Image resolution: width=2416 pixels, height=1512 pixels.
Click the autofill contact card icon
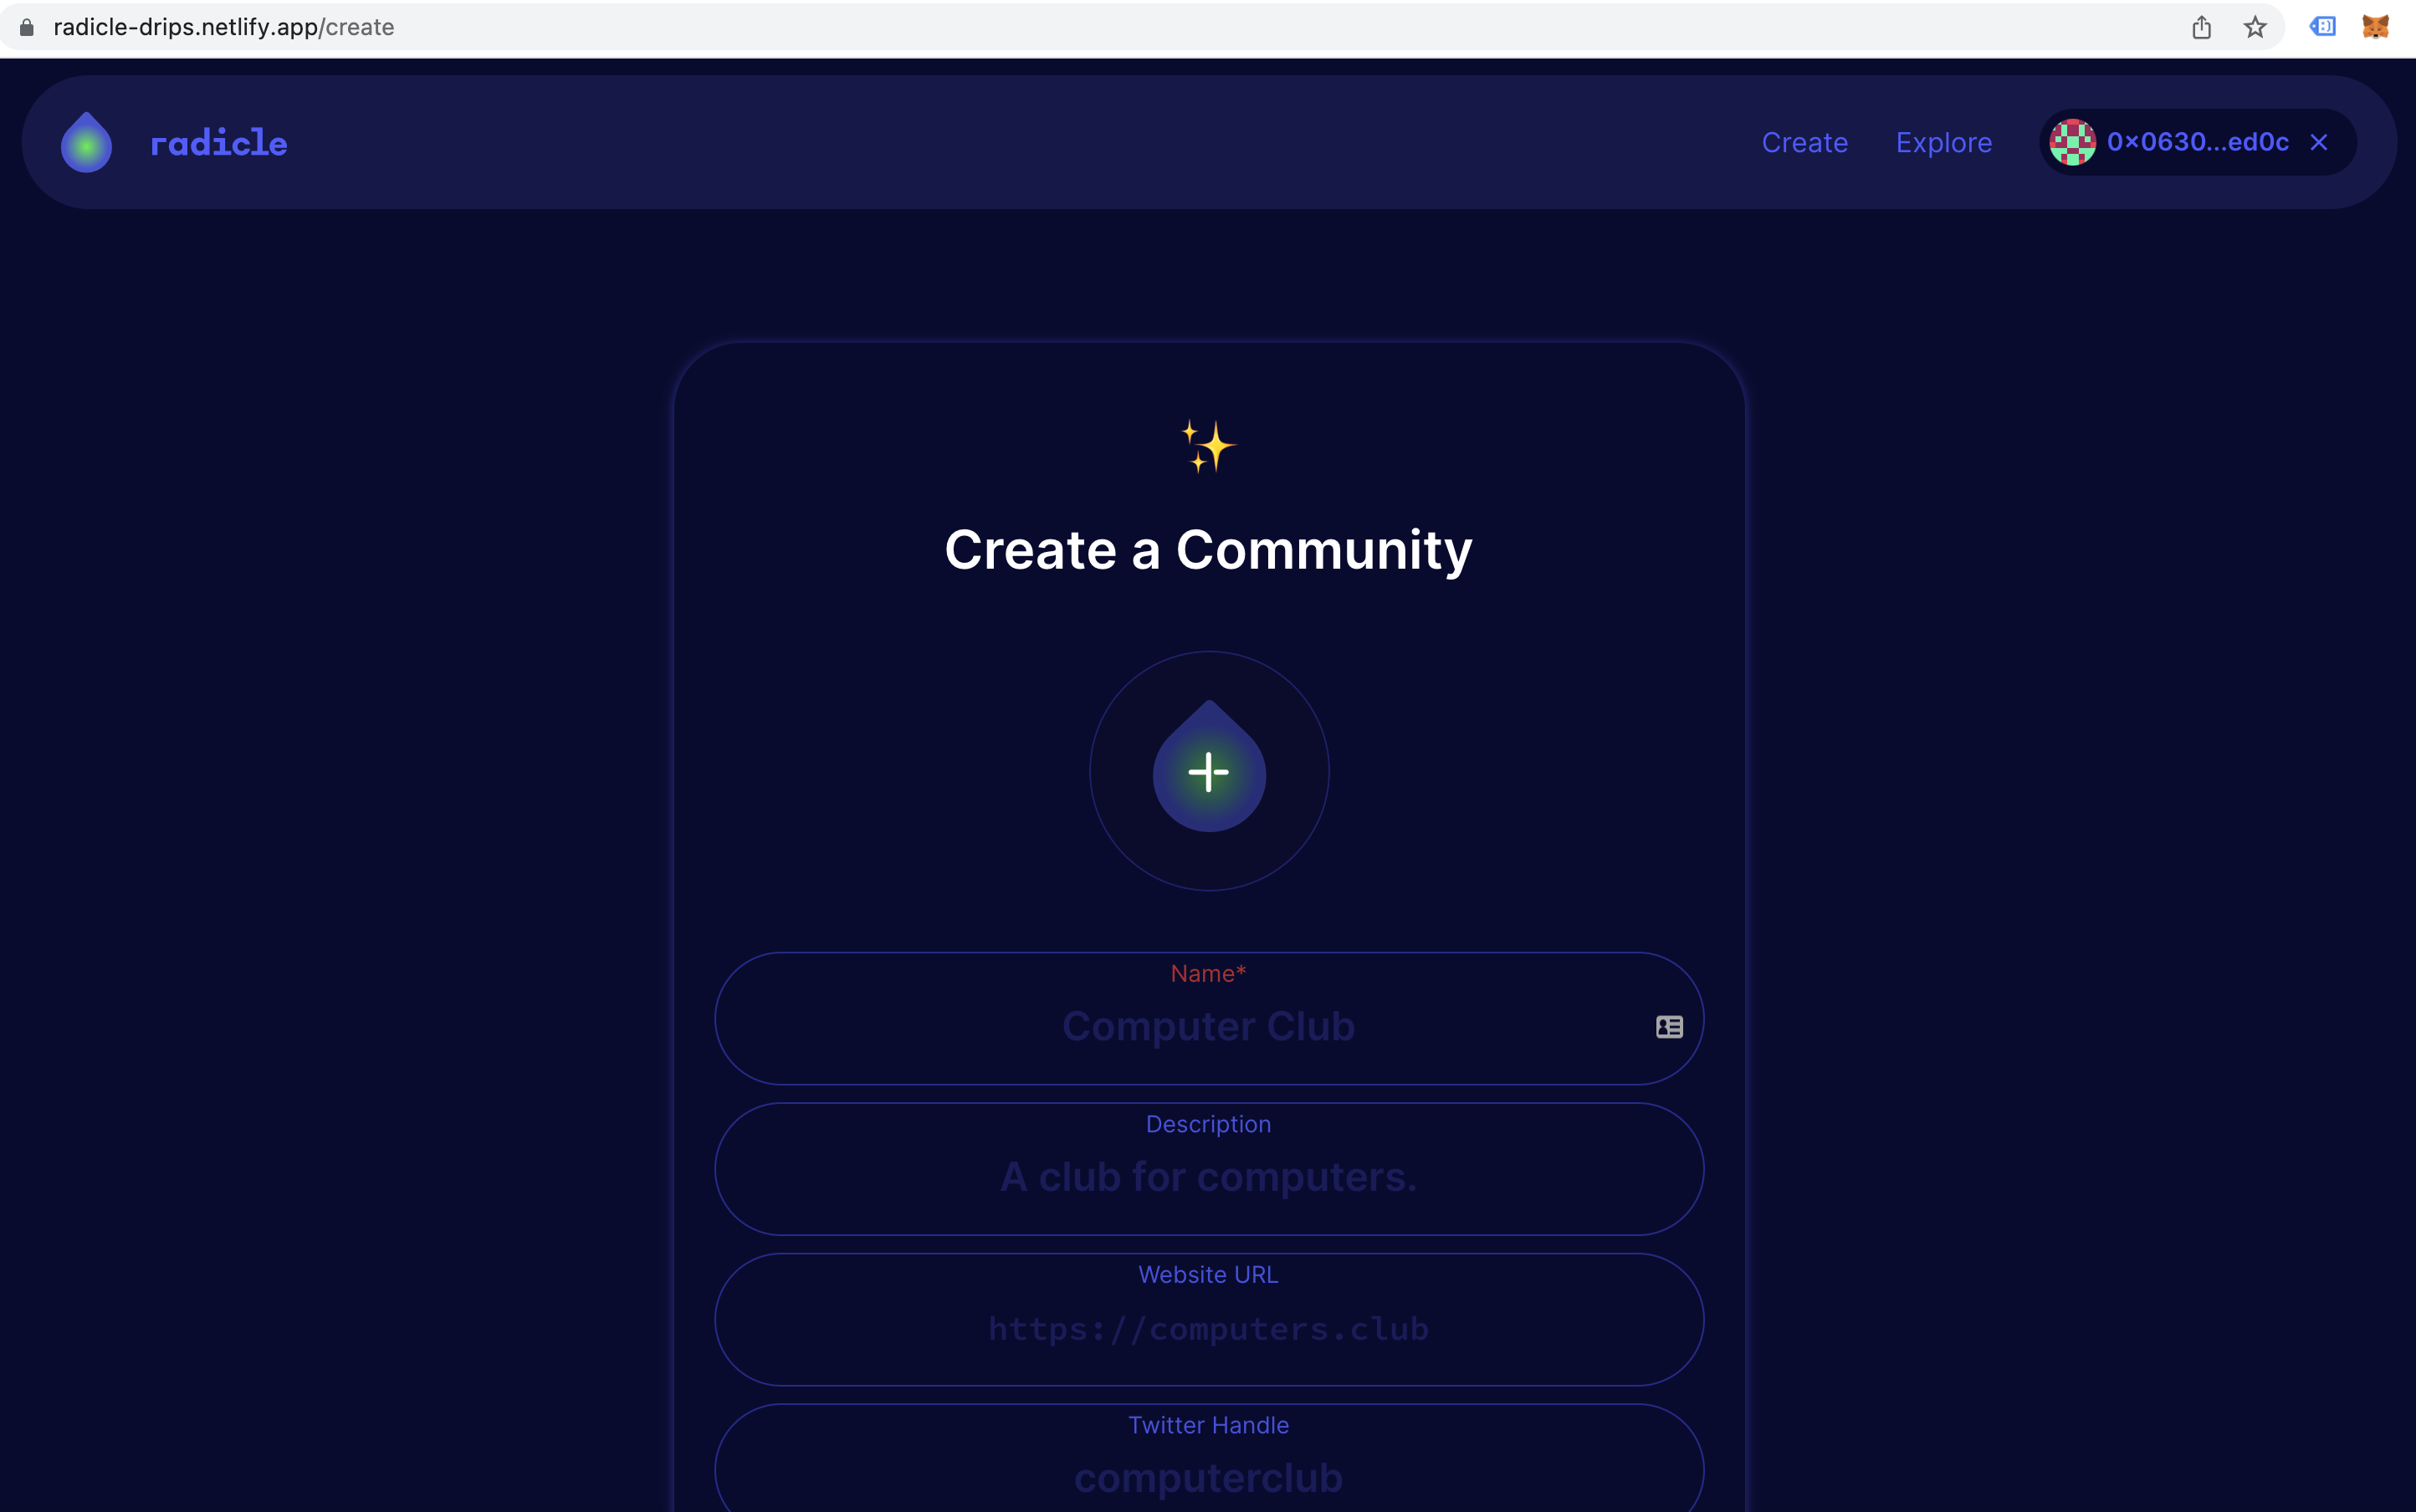[x=1669, y=1027]
